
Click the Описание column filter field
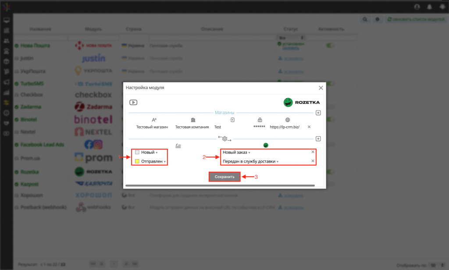click(212, 38)
